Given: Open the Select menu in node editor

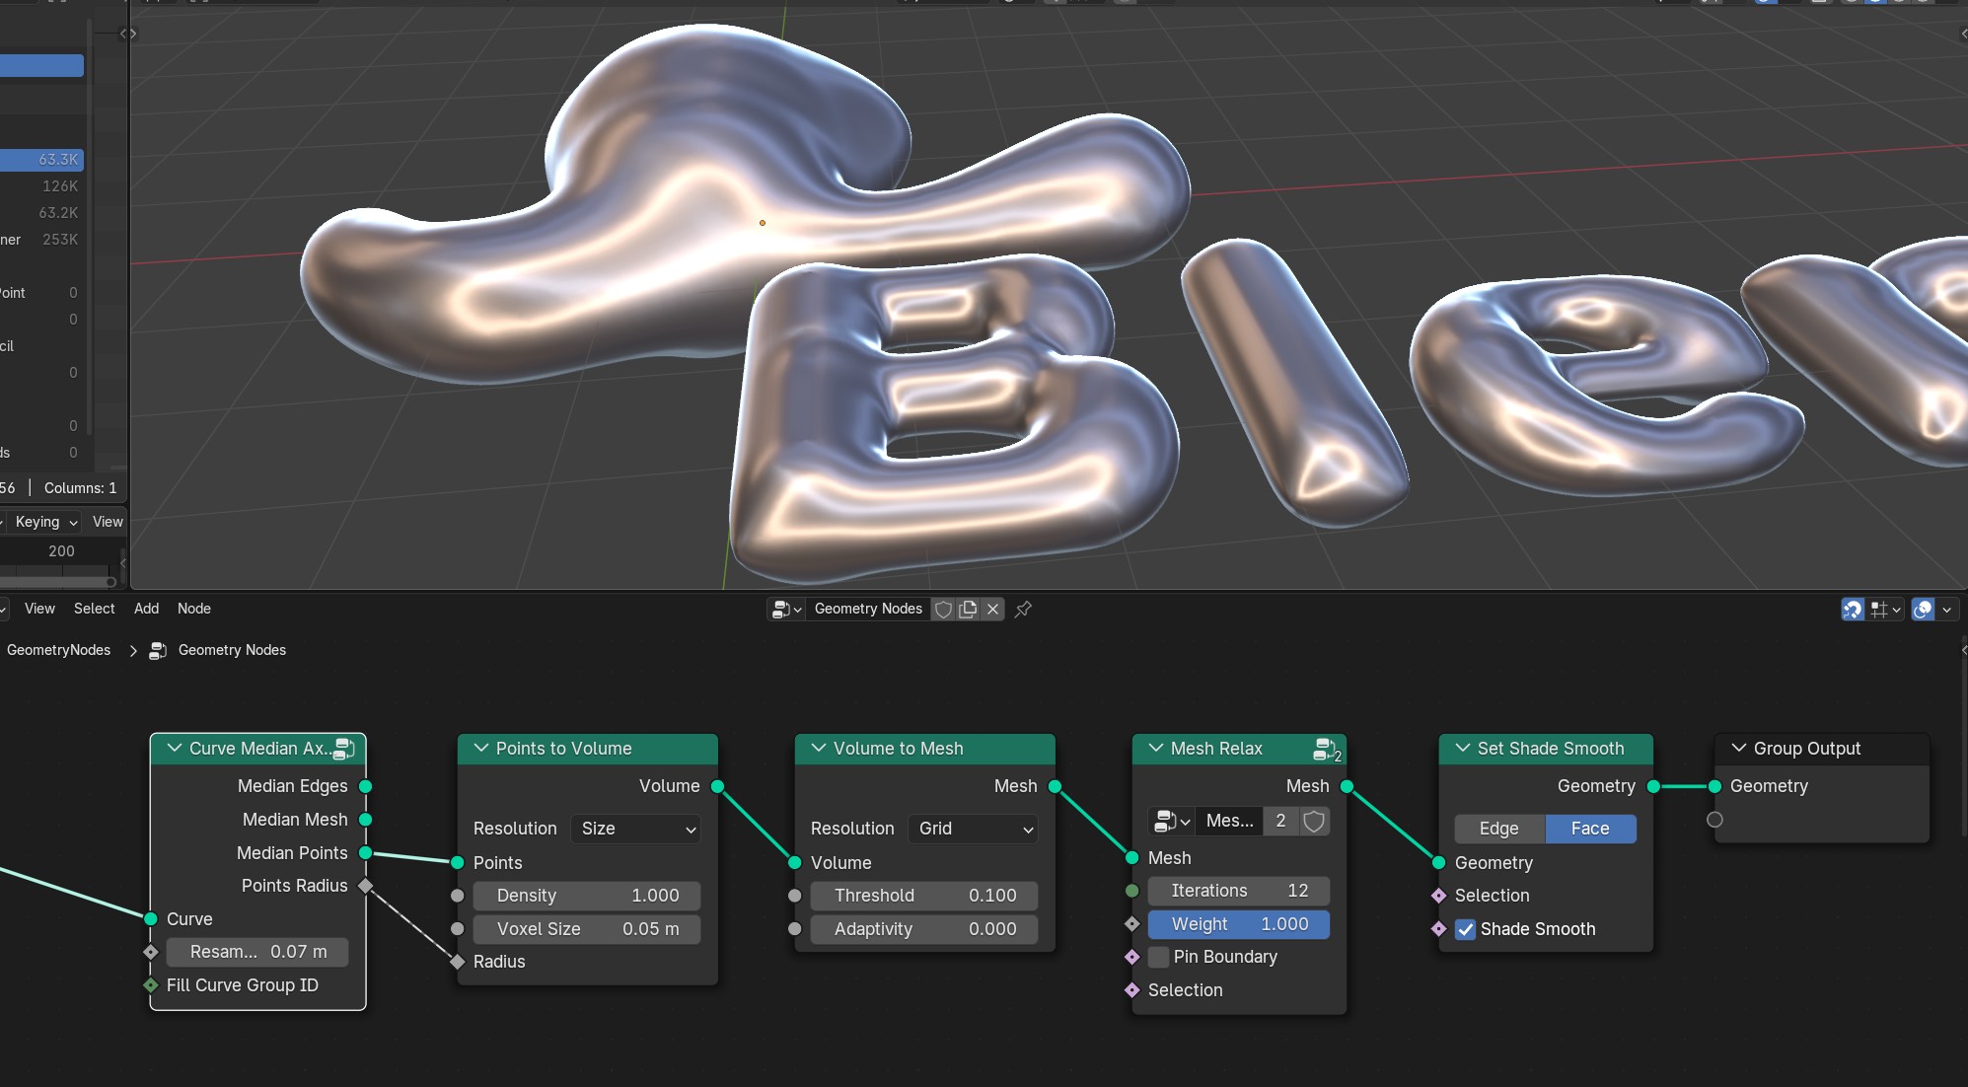Looking at the screenshot, I should pos(95,609).
